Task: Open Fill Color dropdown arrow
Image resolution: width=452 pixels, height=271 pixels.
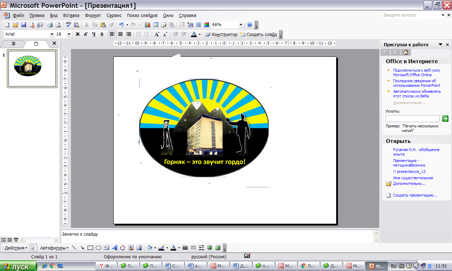Action: coord(155,248)
